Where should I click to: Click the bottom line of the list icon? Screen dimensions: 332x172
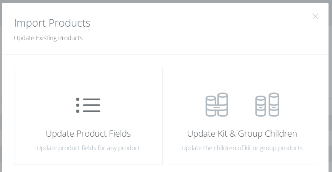pyautogui.click(x=91, y=111)
